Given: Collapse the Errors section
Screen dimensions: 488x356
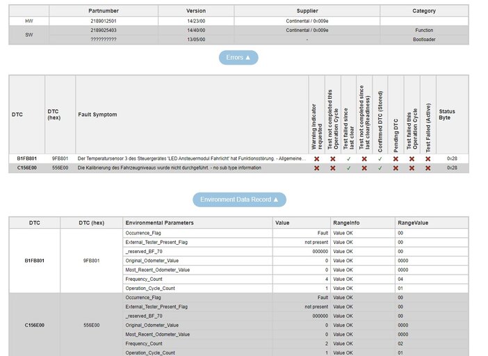Looking at the screenshot, I should [x=238, y=58].
